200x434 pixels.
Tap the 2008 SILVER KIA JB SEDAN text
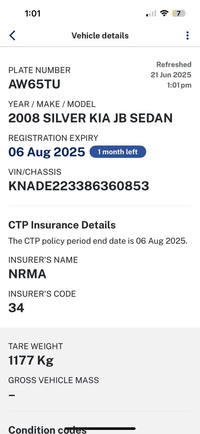click(x=91, y=118)
